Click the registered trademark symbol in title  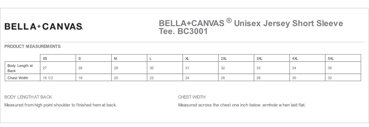pyautogui.click(x=229, y=21)
